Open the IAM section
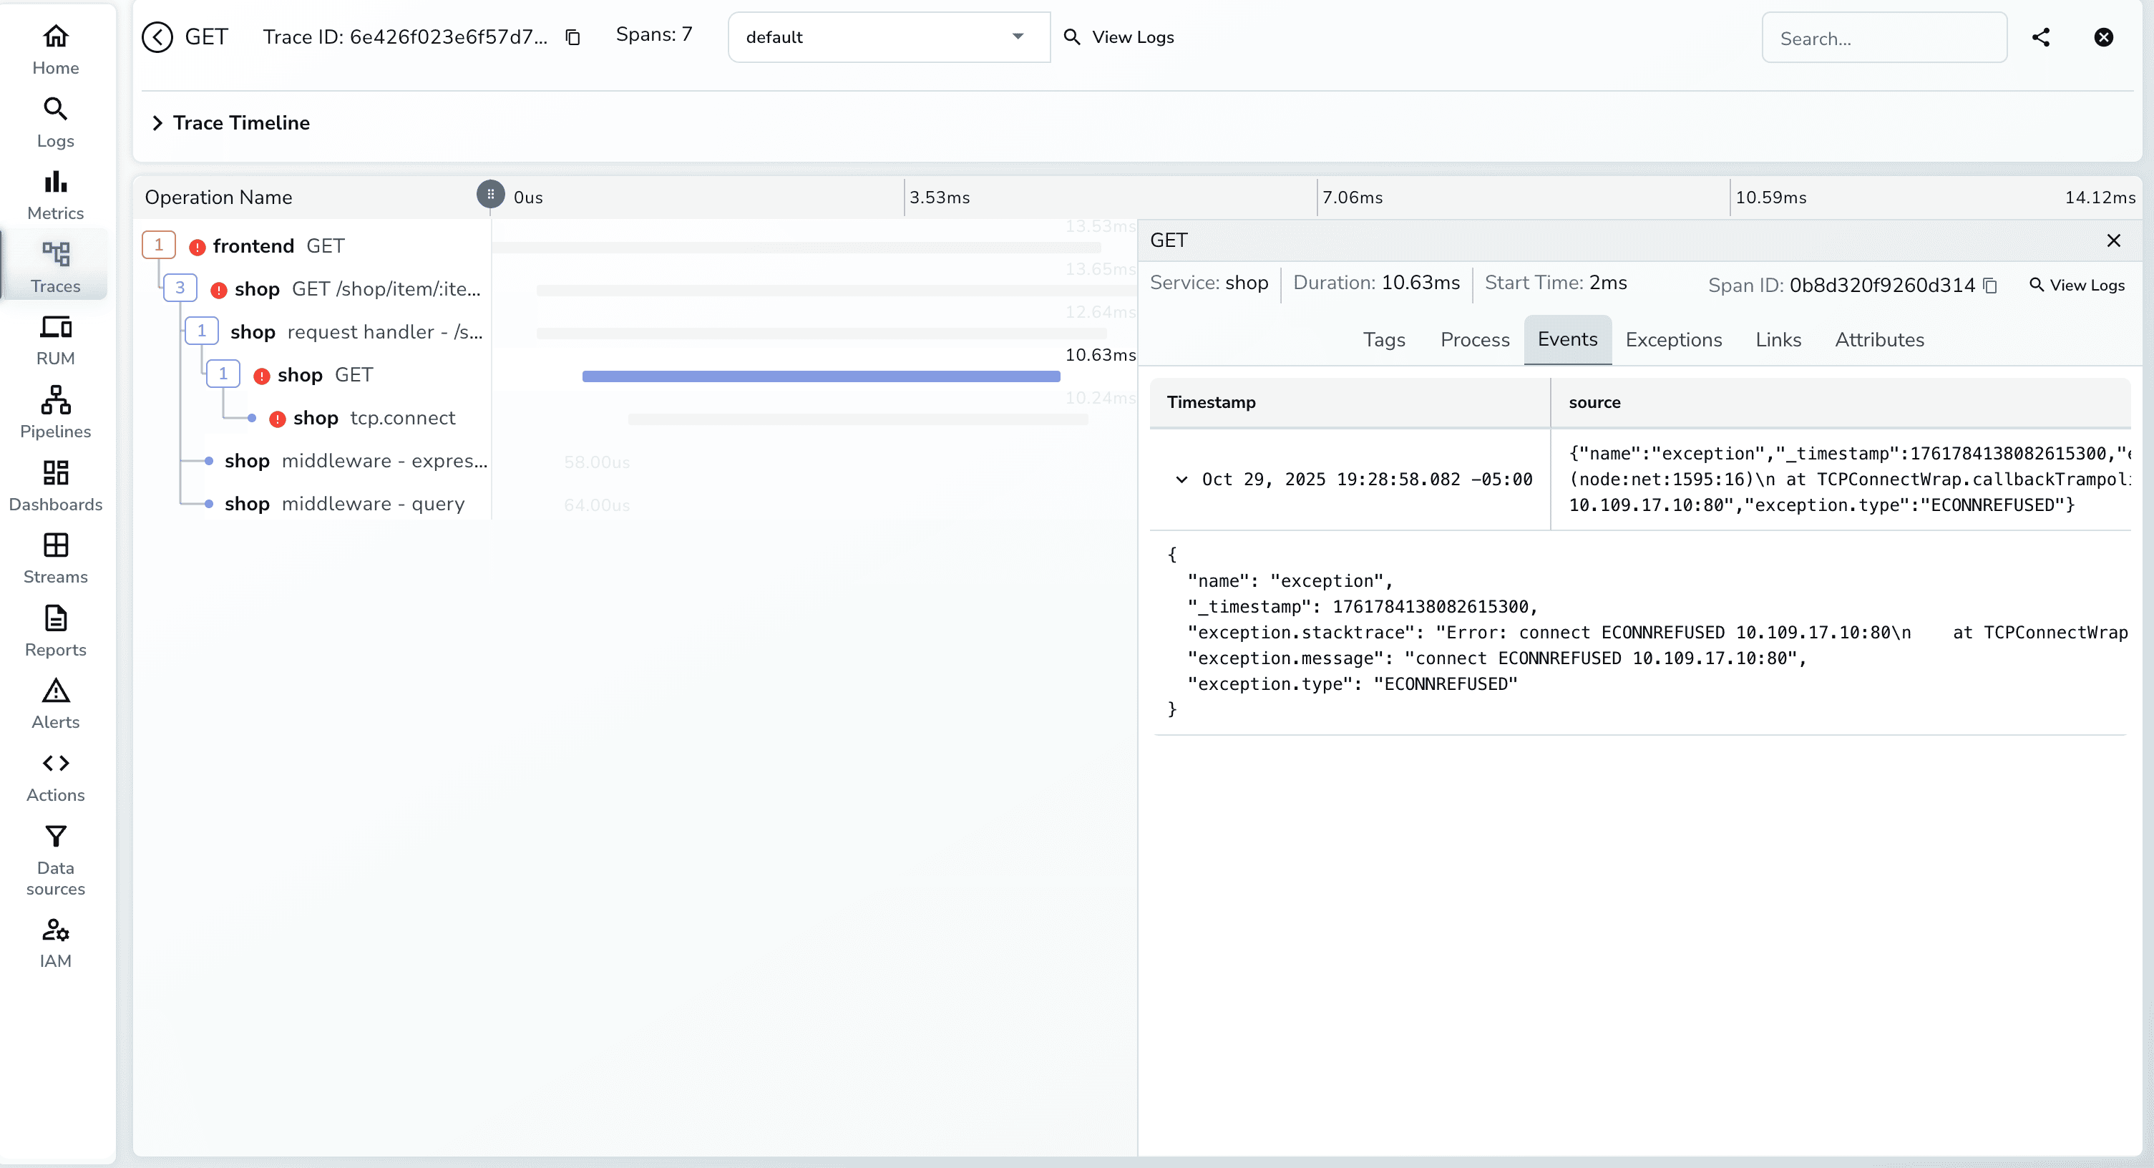The image size is (2154, 1168). pos(55,943)
